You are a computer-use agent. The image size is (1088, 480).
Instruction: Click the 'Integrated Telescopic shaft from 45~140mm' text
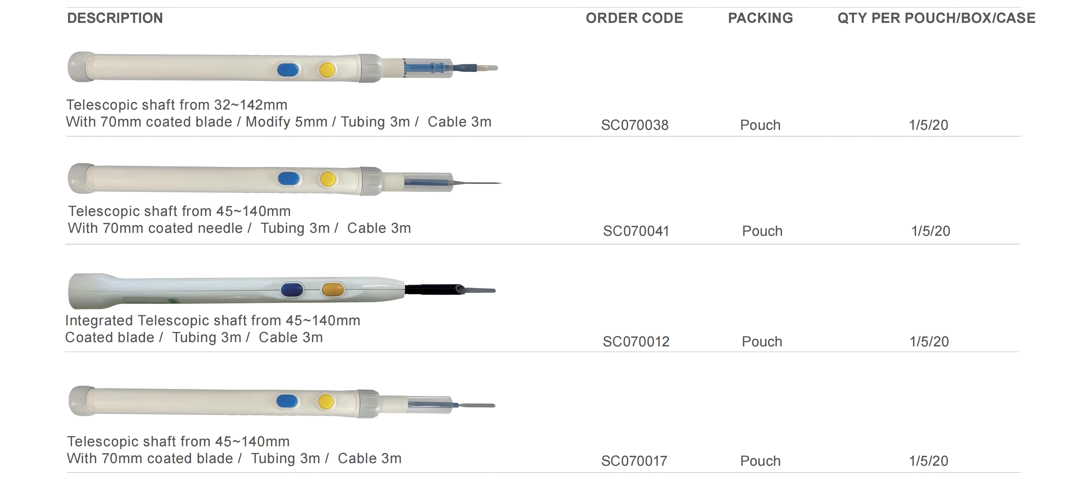point(212,321)
